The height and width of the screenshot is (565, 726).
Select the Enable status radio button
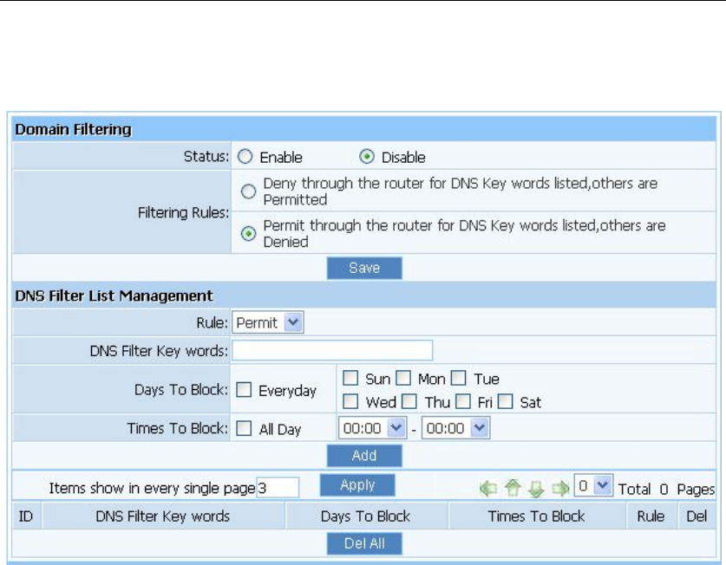coord(245,157)
